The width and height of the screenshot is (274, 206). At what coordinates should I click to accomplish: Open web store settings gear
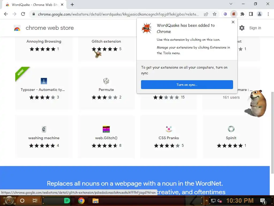[242, 28]
